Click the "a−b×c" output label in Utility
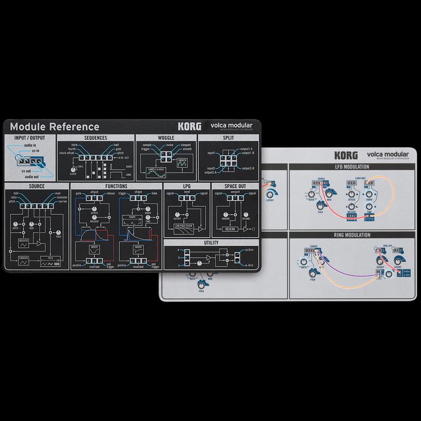This screenshot has height=421, width=421. (249, 265)
